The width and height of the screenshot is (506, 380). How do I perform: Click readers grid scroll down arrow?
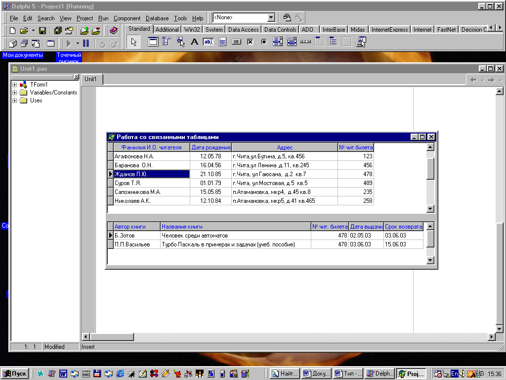point(430,209)
